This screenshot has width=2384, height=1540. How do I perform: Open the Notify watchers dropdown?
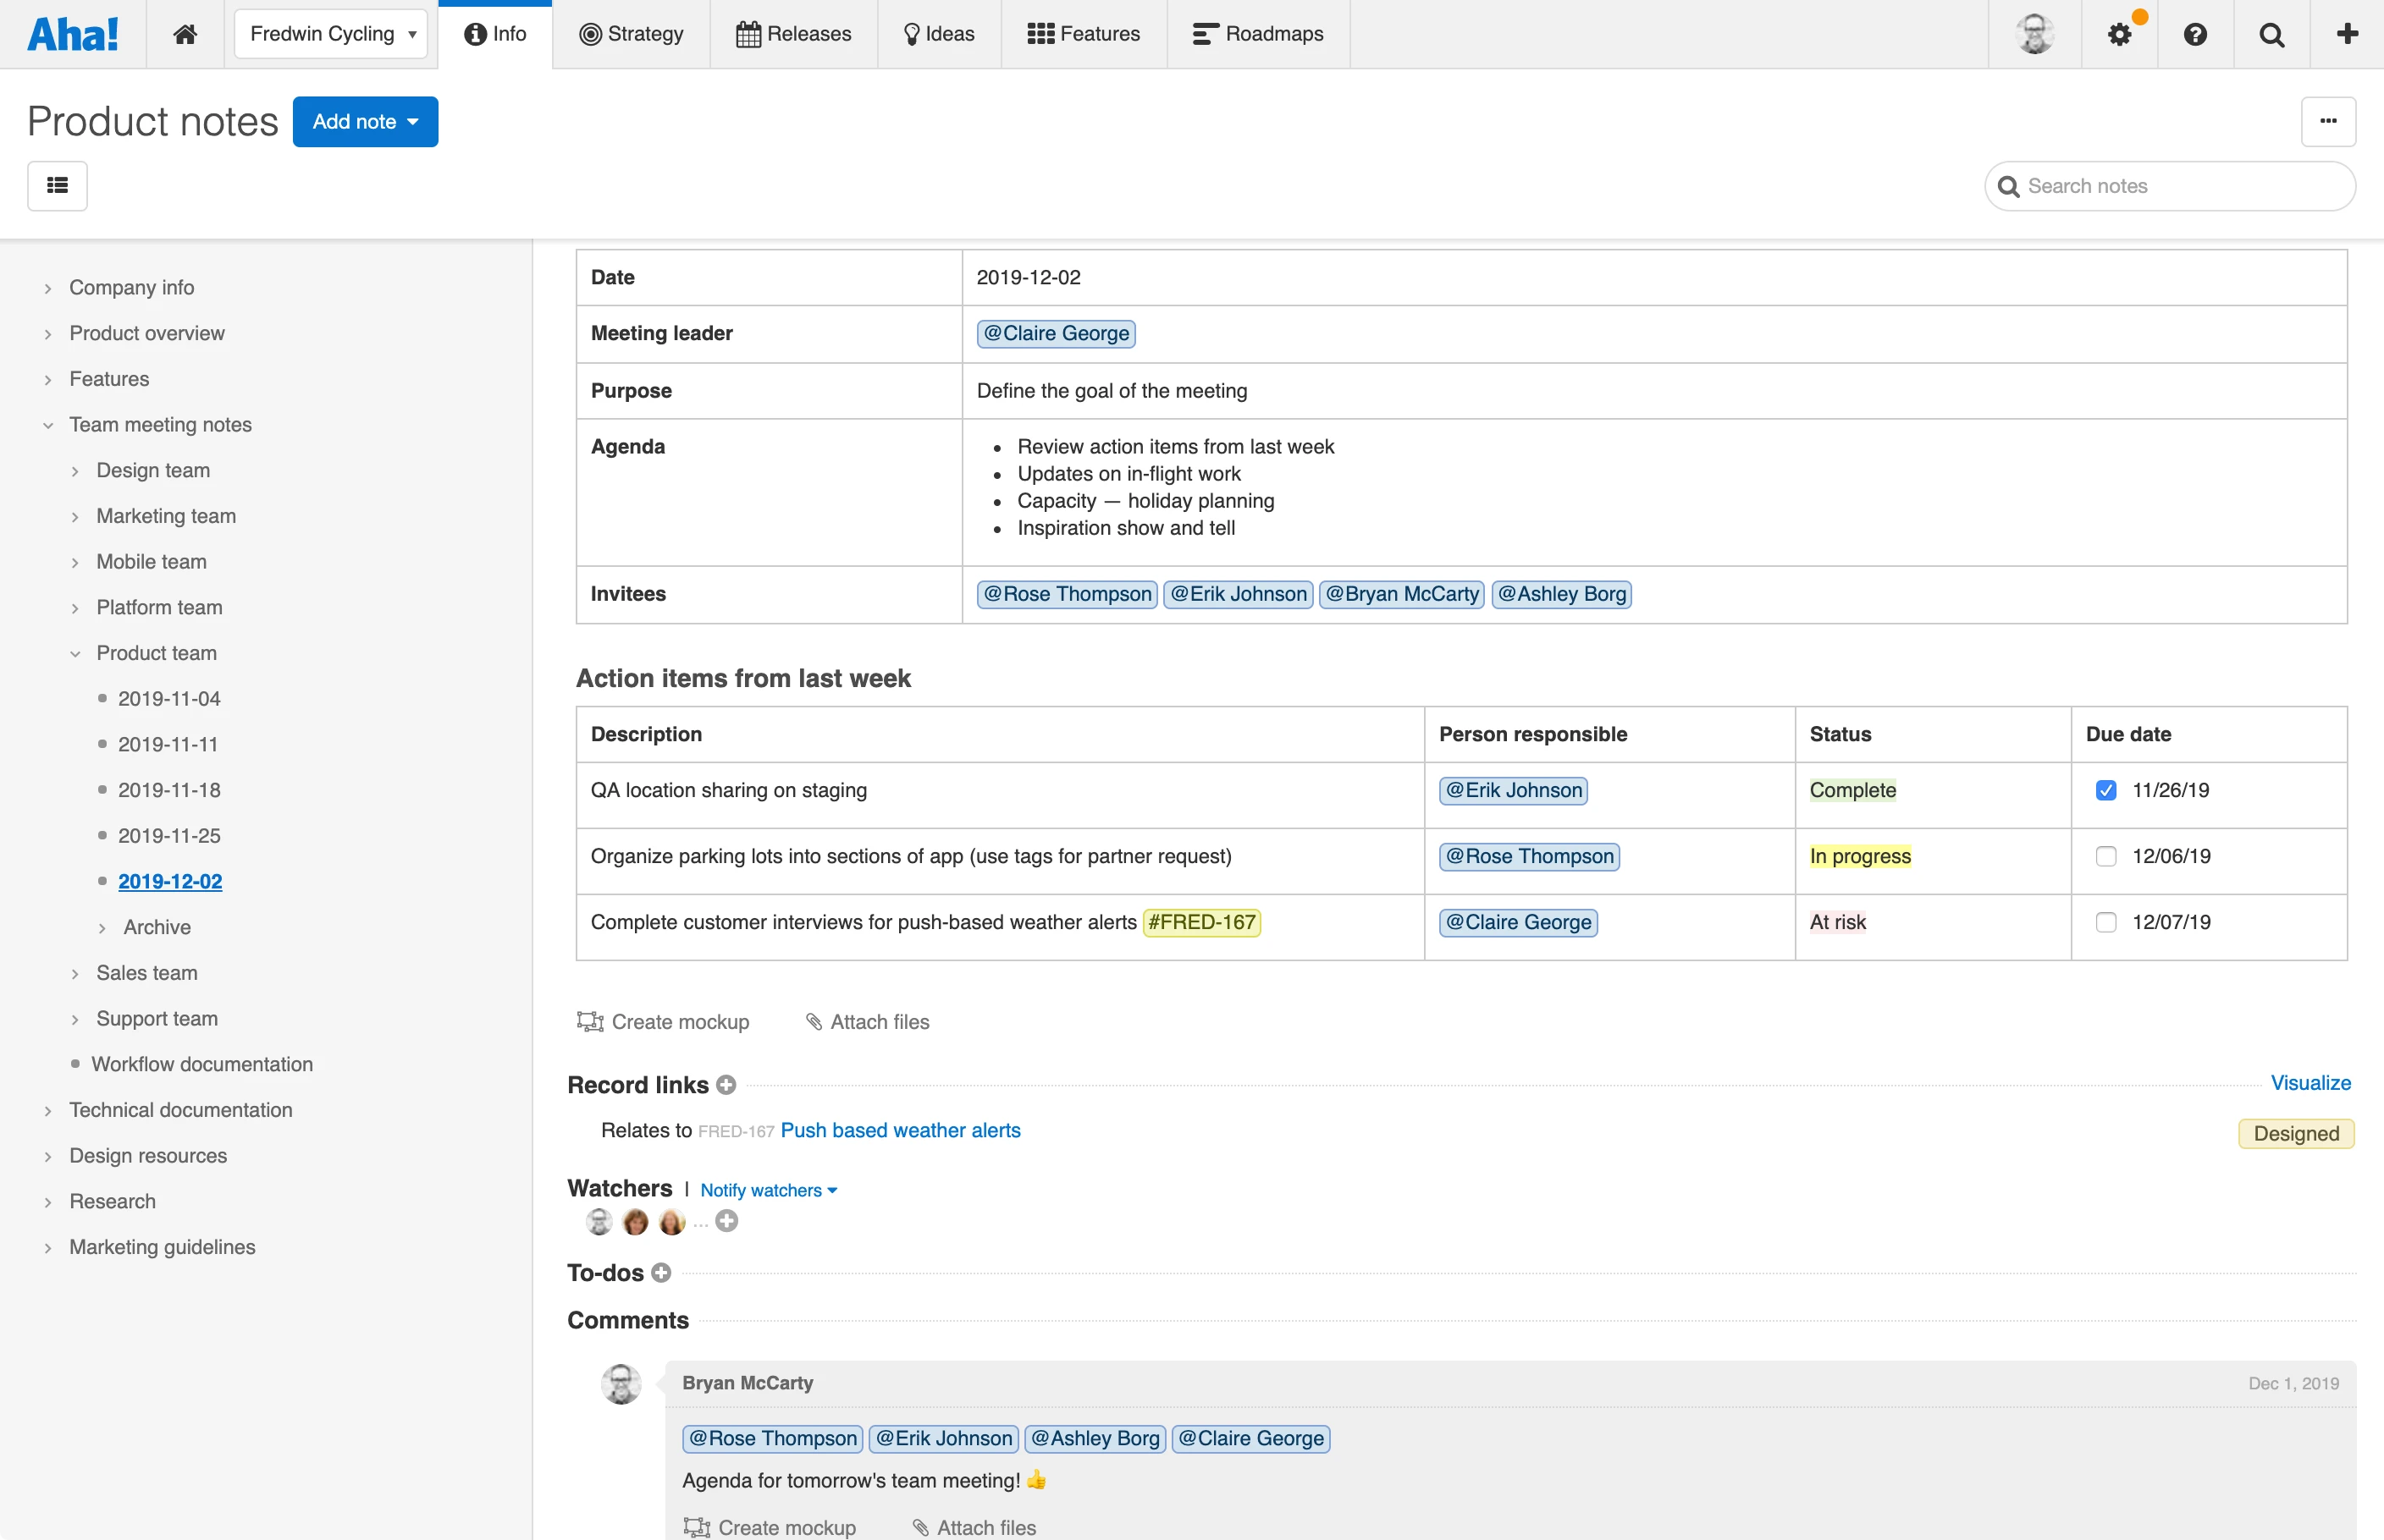click(767, 1190)
